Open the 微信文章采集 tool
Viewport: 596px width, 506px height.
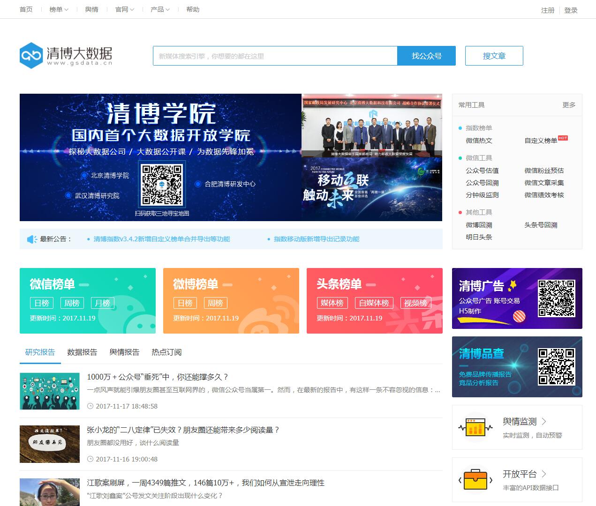point(544,183)
